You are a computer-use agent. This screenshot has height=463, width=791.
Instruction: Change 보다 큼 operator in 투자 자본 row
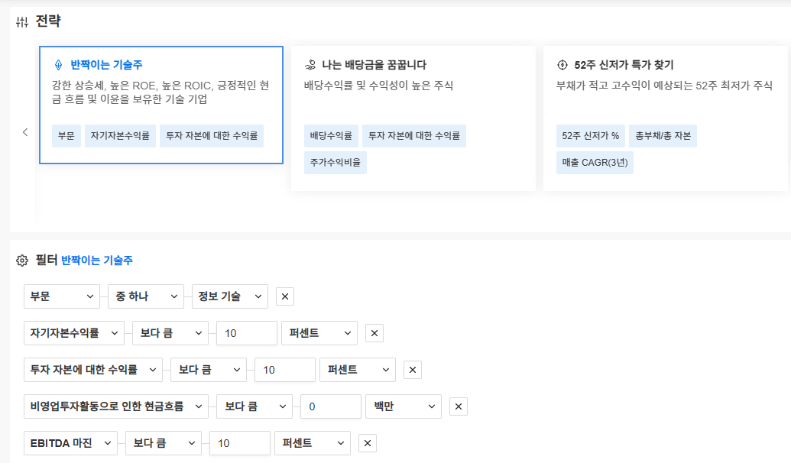coord(209,371)
